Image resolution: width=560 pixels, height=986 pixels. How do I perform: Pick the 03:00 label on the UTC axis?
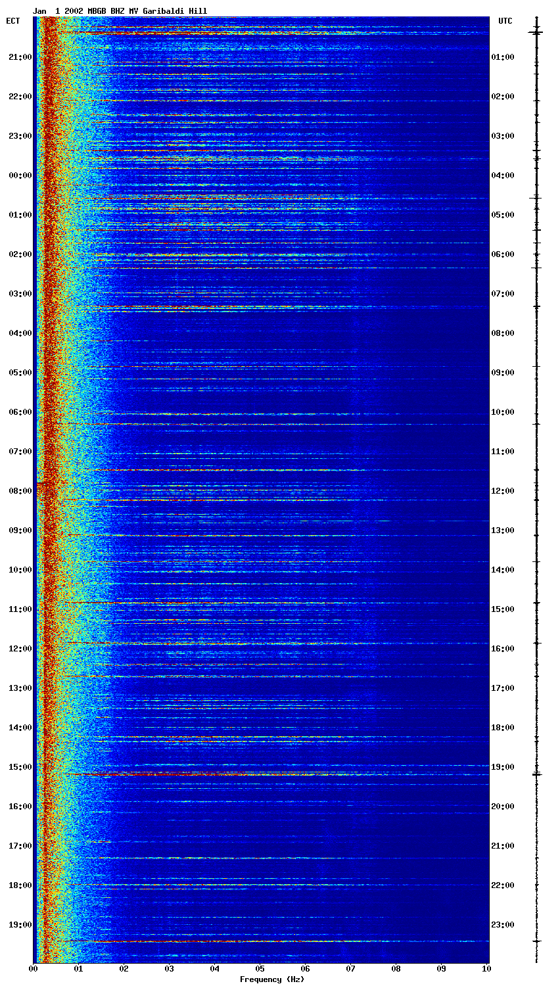click(x=503, y=136)
